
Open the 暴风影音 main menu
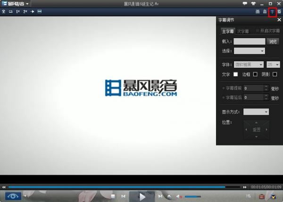click(x=16, y=4)
